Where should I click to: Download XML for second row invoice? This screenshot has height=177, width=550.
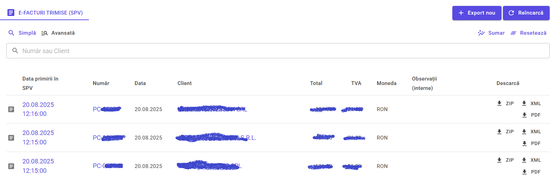[x=531, y=132]
